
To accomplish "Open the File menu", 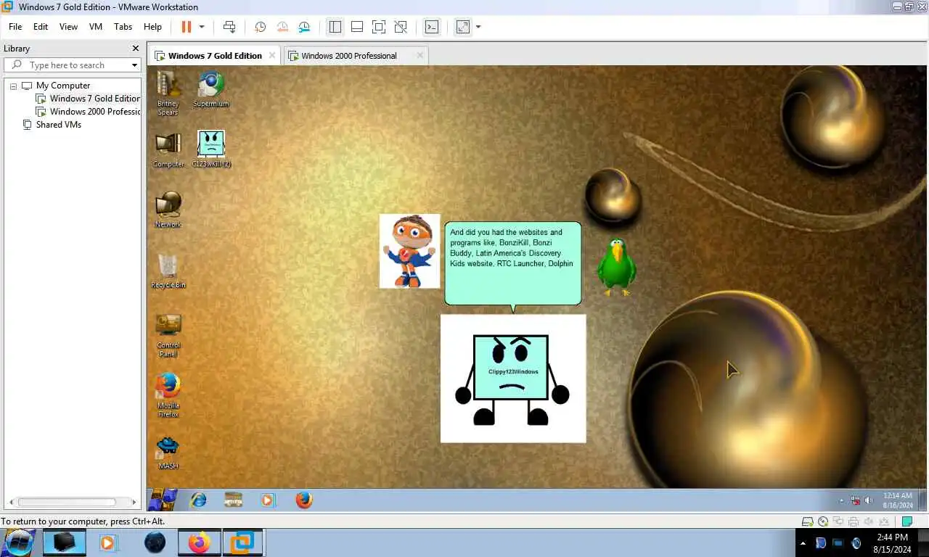I will (x=15, y=27).
